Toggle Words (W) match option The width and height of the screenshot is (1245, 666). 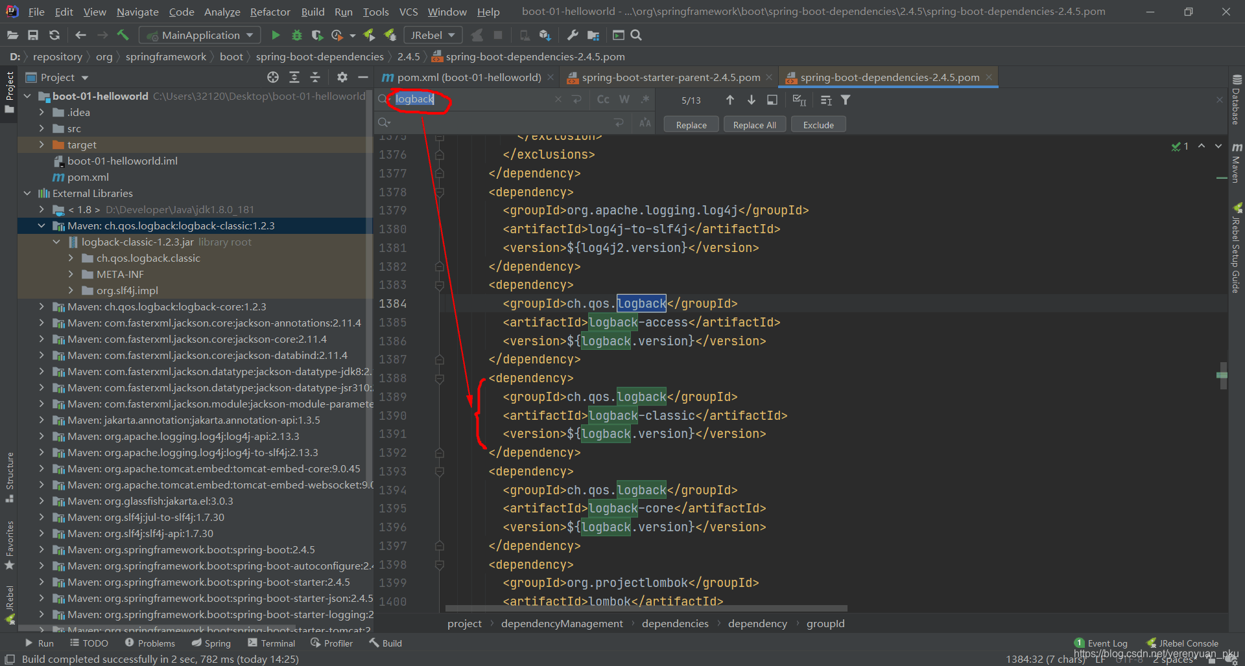click(624, 99)
